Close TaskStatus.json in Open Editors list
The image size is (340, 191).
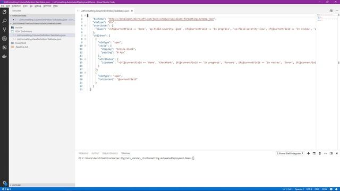point(13,20)
